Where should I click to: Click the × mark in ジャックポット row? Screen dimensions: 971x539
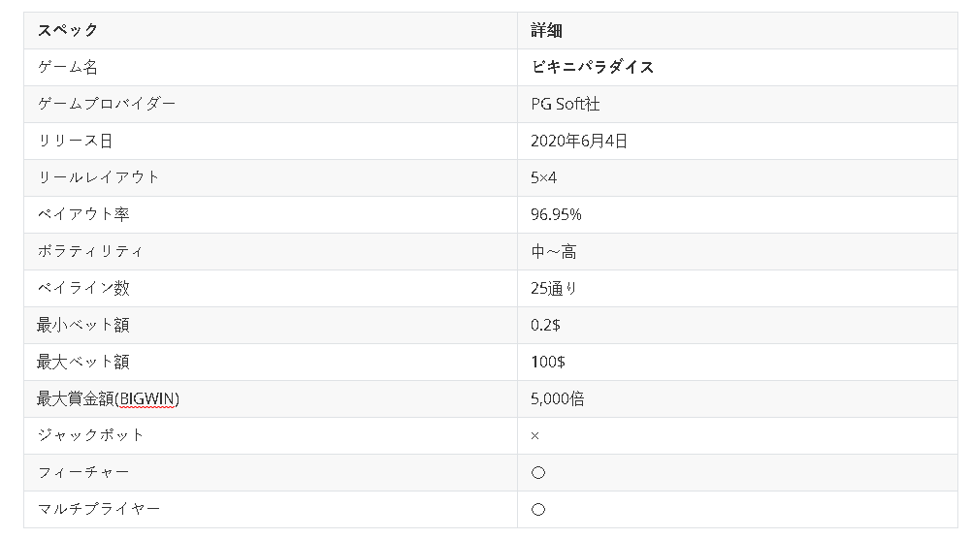[x=535, y=435]
